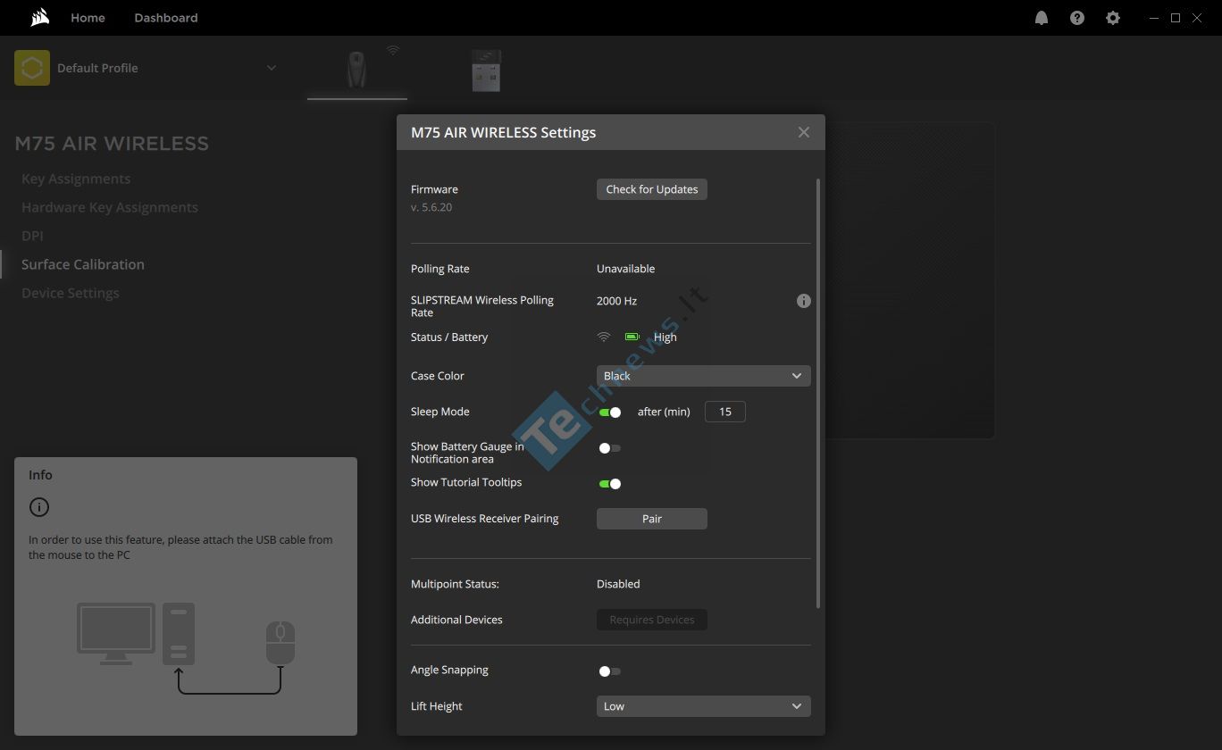Open the notifications bell icon

pos(1042,18)
